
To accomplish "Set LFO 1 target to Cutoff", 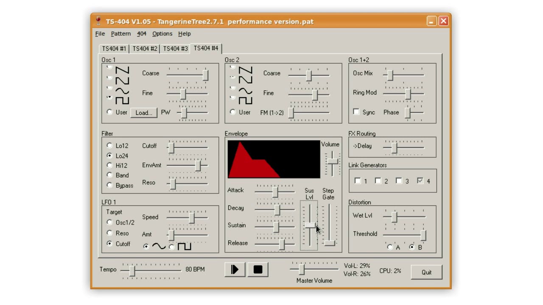I will (x=110, y=244).
